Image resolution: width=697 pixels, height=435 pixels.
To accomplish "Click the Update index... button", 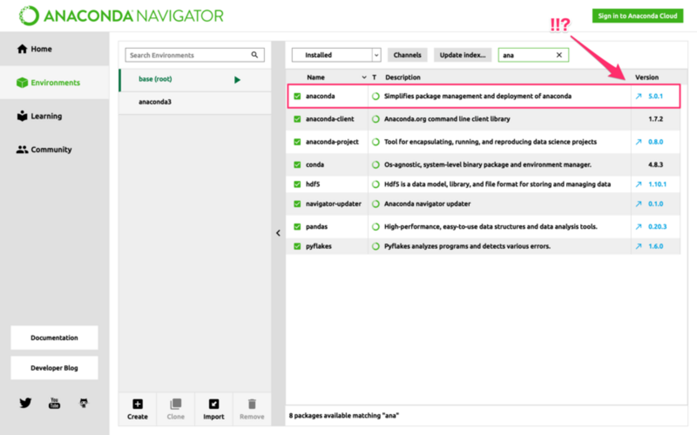I will 462,55.
